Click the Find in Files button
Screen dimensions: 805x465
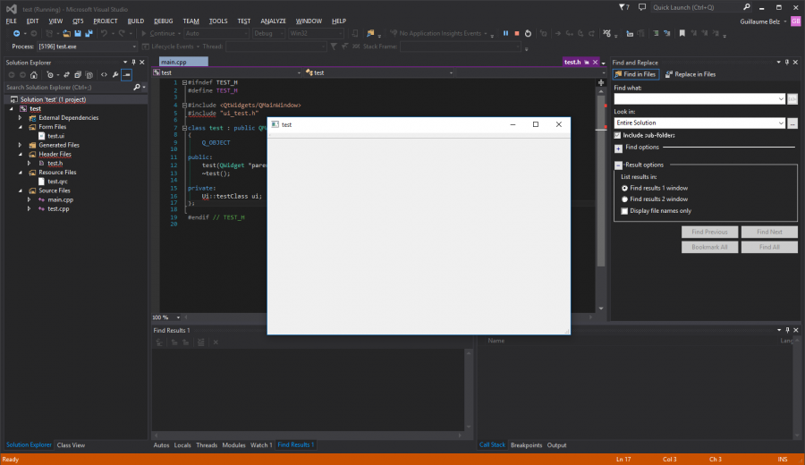(x=636, y=74)
